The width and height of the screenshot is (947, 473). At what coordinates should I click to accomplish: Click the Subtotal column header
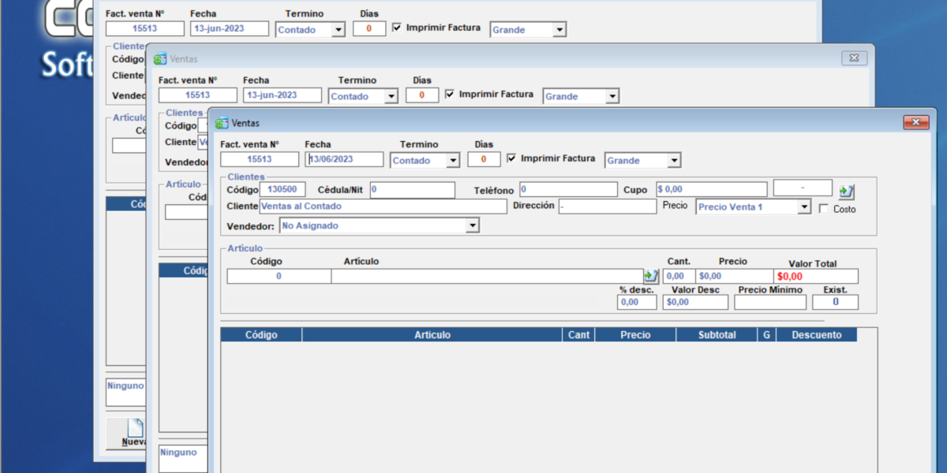tap(716, 335)
